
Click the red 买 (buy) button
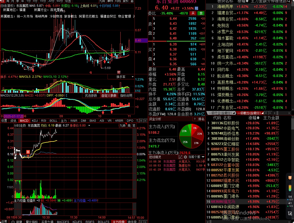pos(193,13)
